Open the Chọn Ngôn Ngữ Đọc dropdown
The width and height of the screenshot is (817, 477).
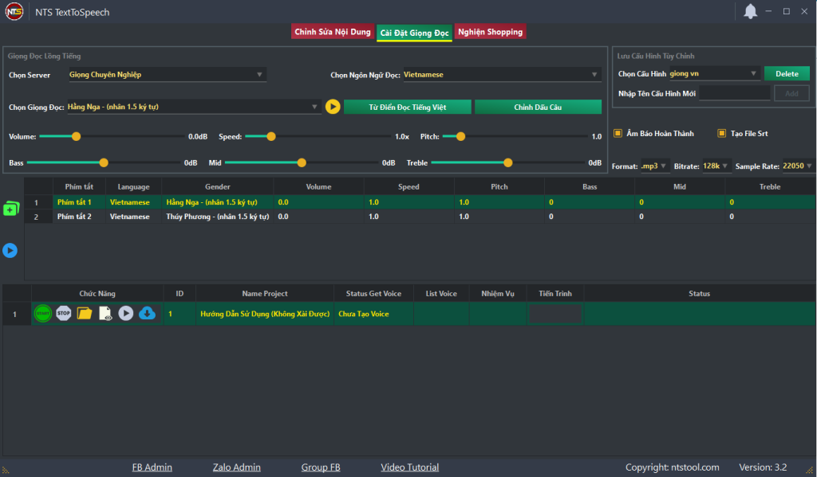[502, 75]
